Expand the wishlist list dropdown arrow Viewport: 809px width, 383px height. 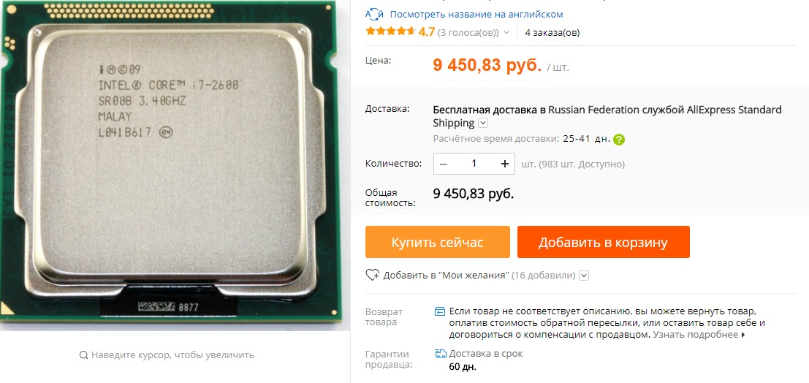584,276
